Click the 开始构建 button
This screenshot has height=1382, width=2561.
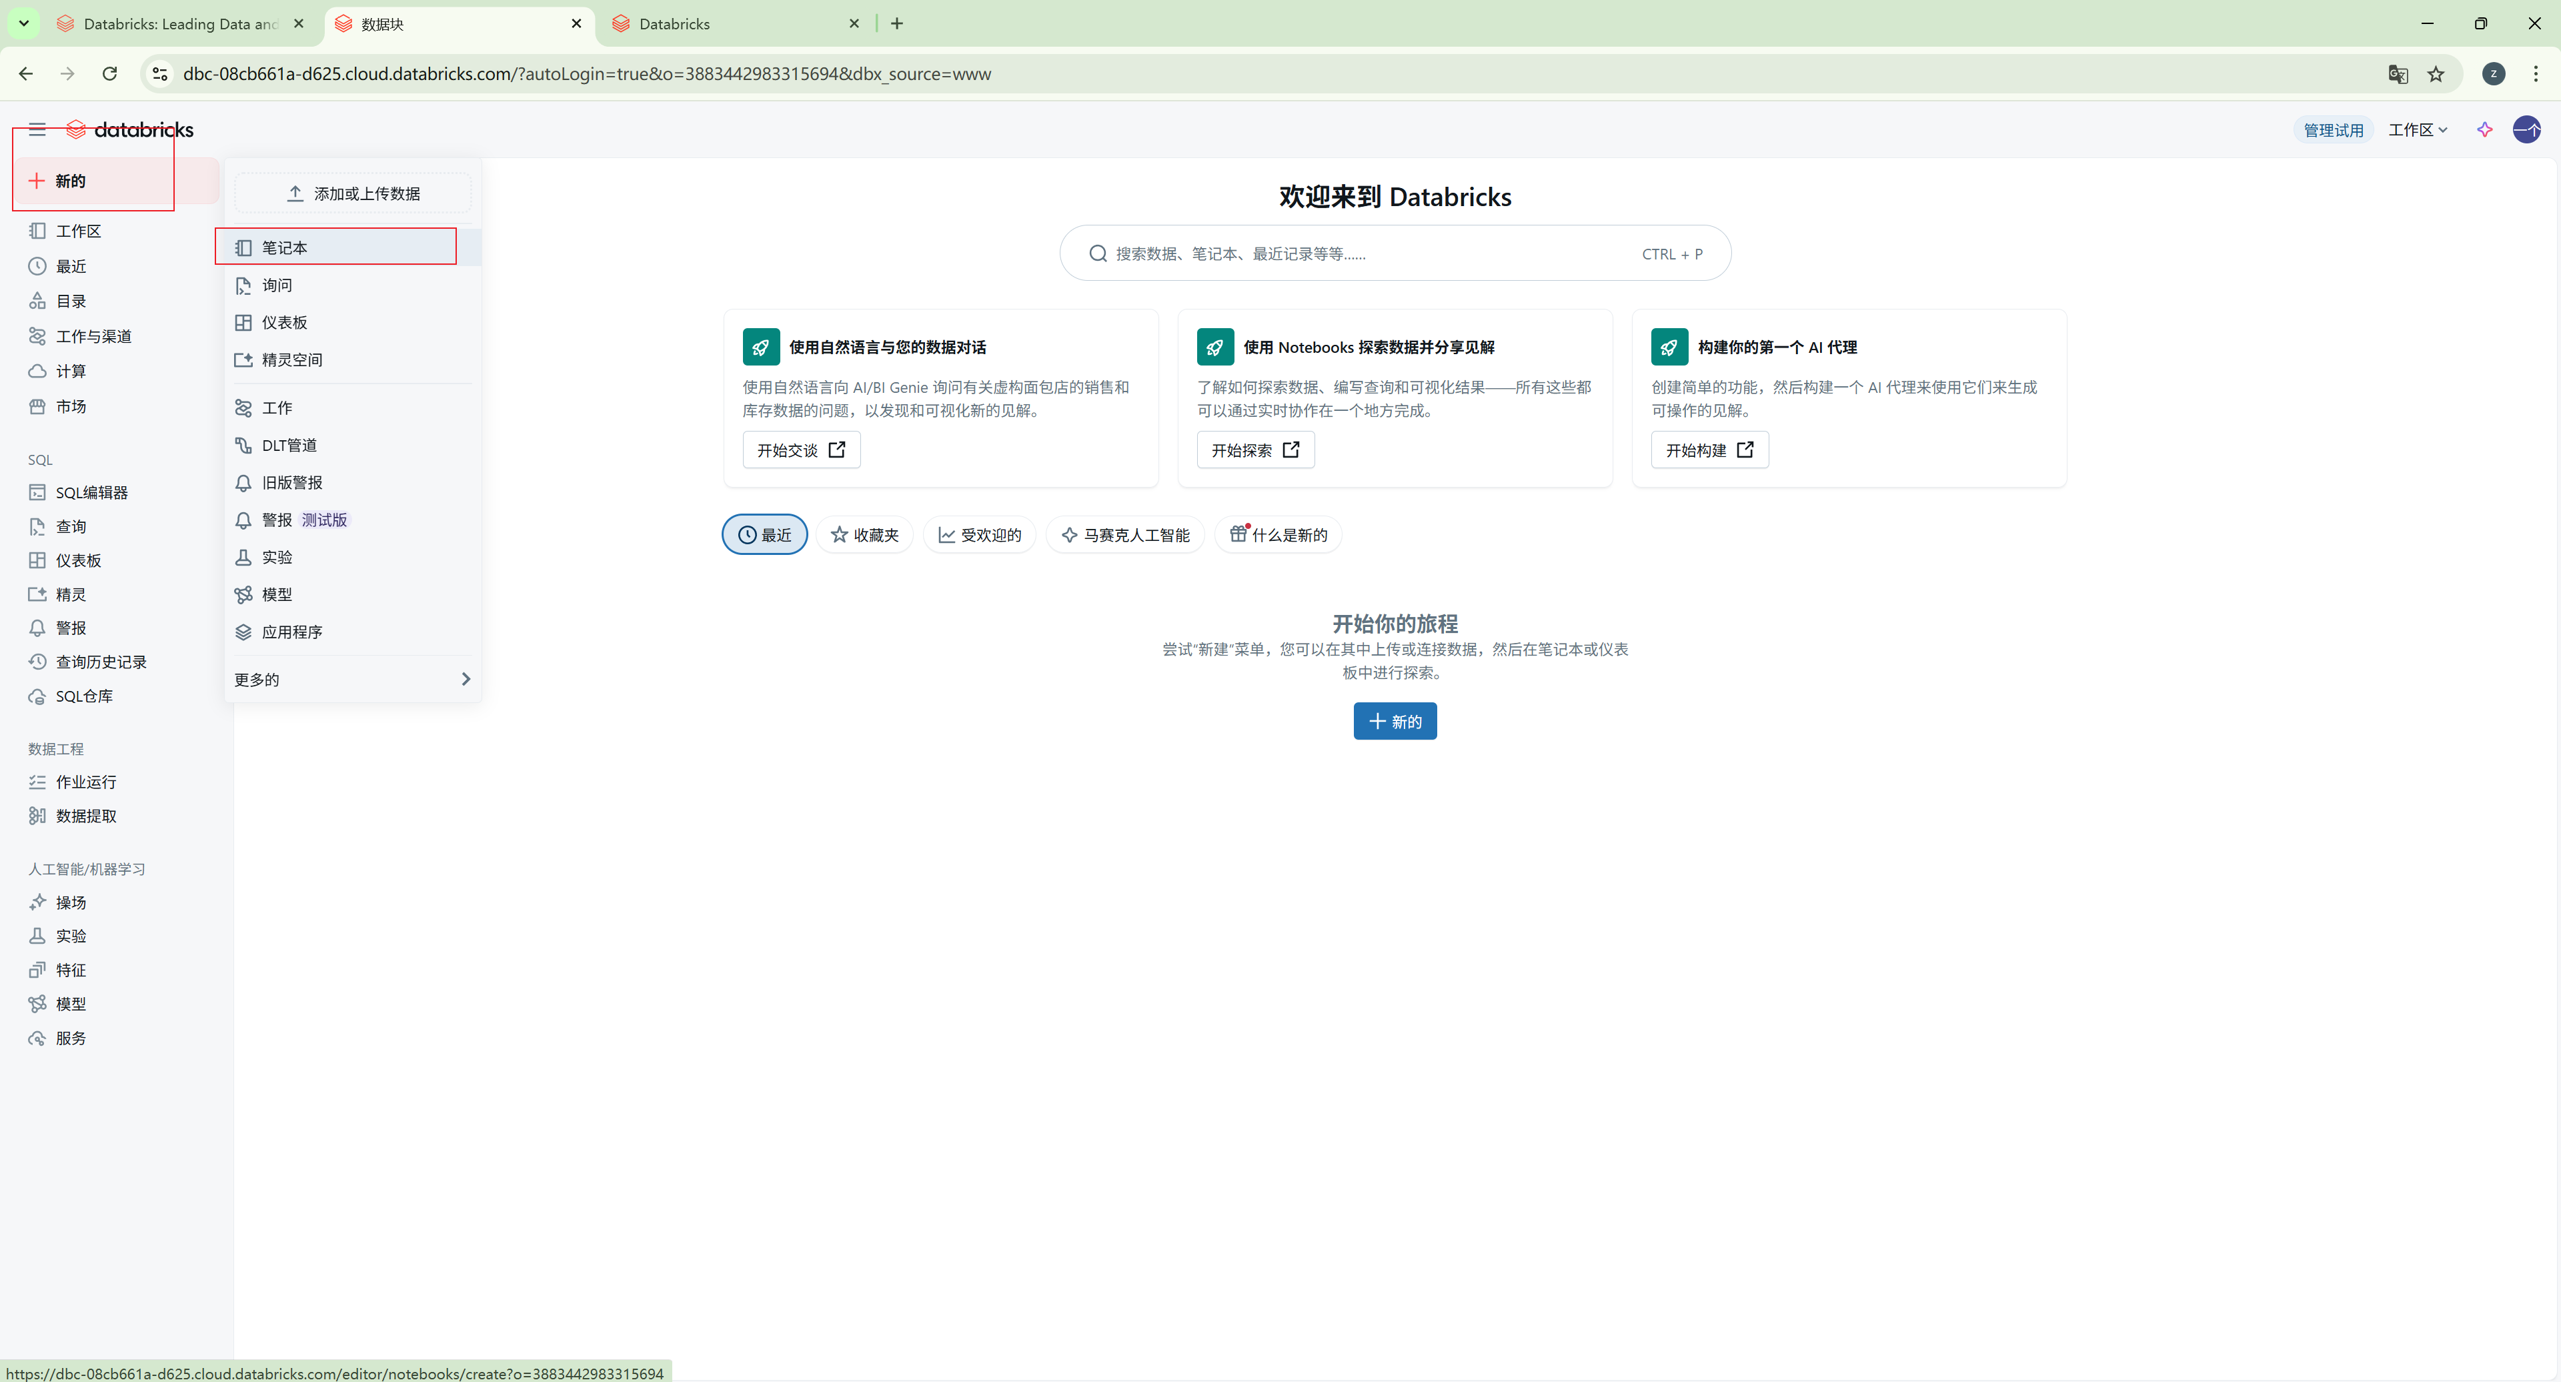click(x=1710, y=450)
